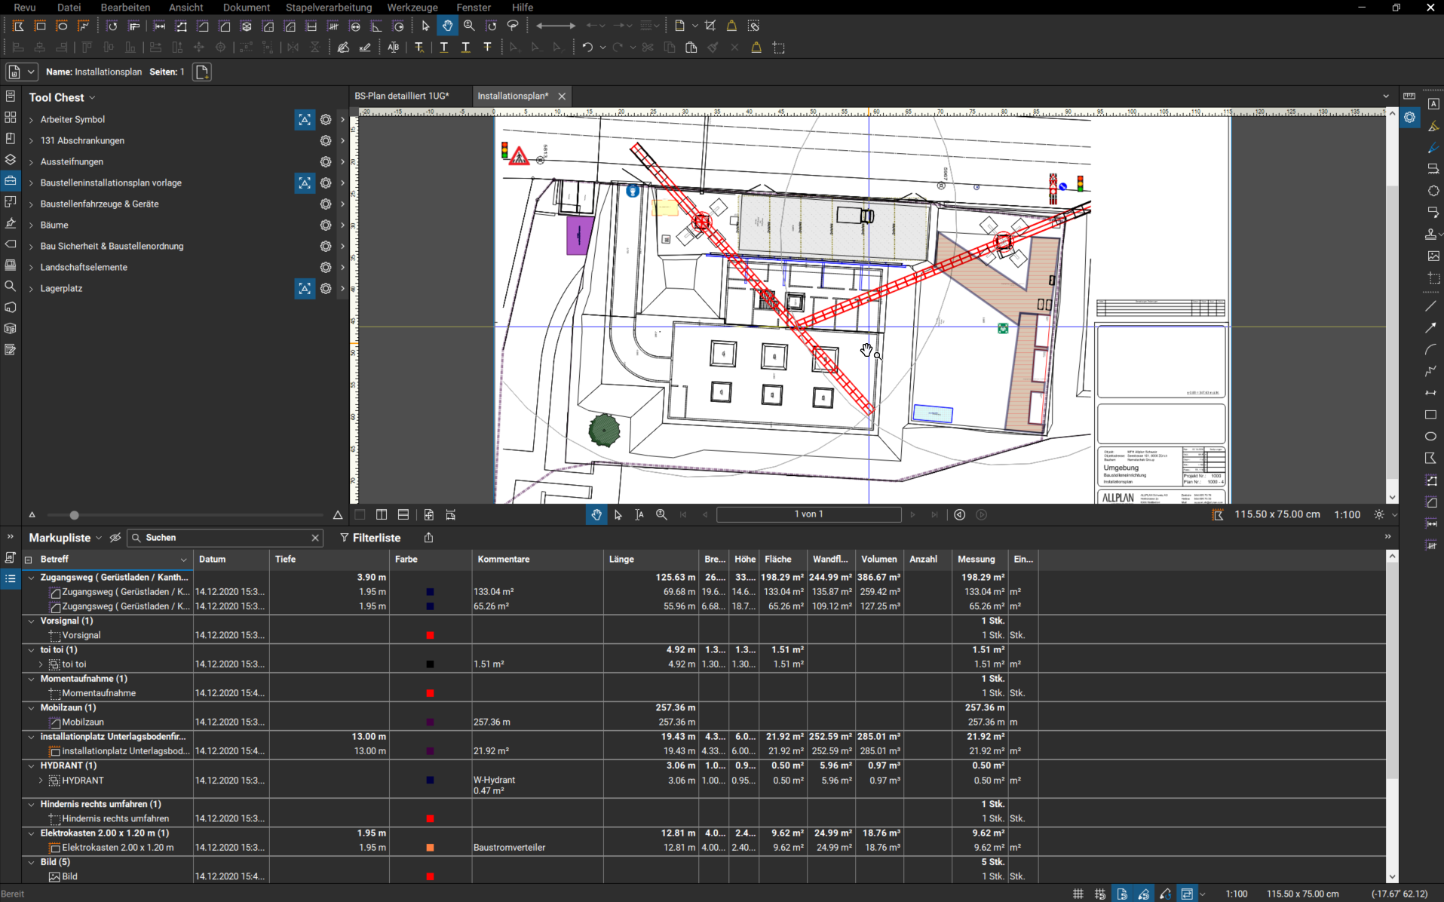Open the Stapelverarbeitung menu
1444x902 pixels.
[328, 8]
